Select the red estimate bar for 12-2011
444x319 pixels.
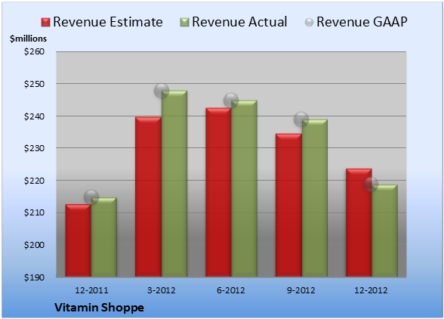(79, 240)
